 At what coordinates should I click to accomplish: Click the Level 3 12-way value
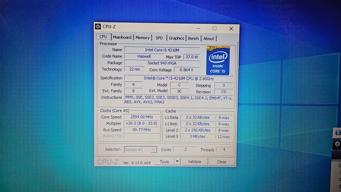coord(224,137)
